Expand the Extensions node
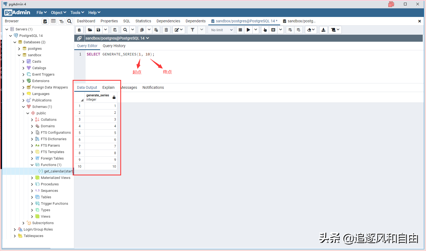This screenshot has width=426, height=251. pyautogui.click(x=23, y=81)
